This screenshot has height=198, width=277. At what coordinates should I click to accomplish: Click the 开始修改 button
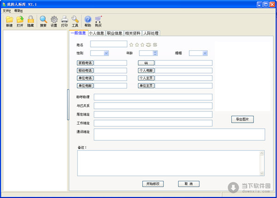click(153, 184)
